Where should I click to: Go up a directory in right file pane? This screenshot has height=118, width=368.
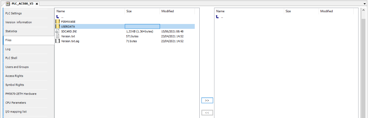(x=217, y=17)
